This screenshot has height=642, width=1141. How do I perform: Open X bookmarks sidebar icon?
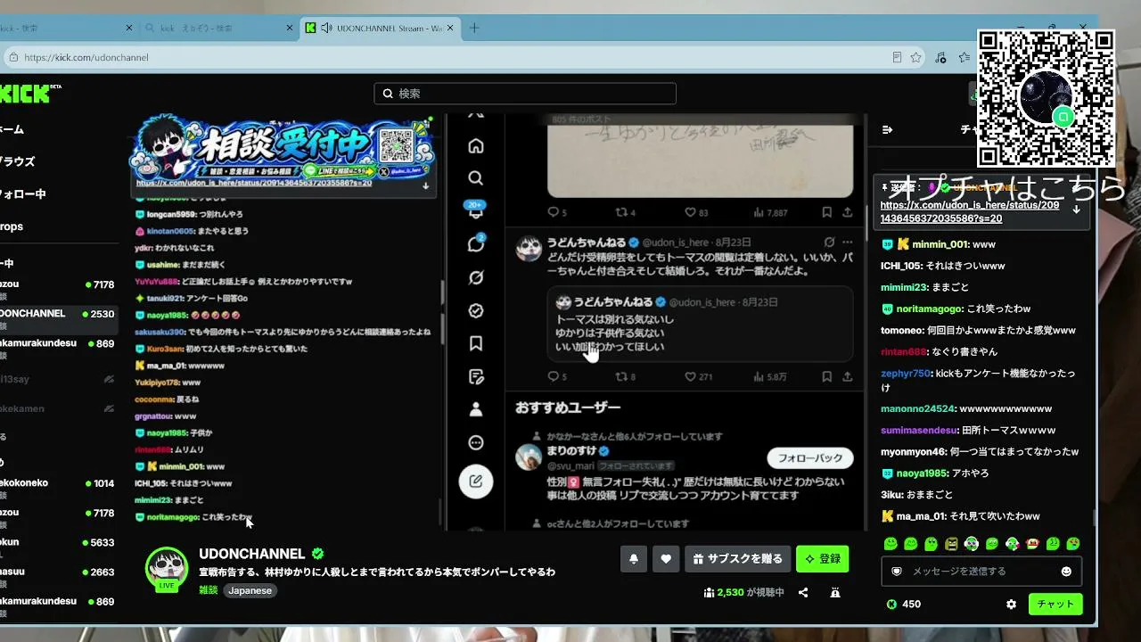click(476, 343)
